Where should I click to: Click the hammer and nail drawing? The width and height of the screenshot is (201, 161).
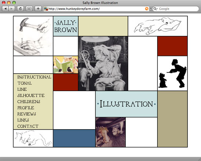(33, 36)
